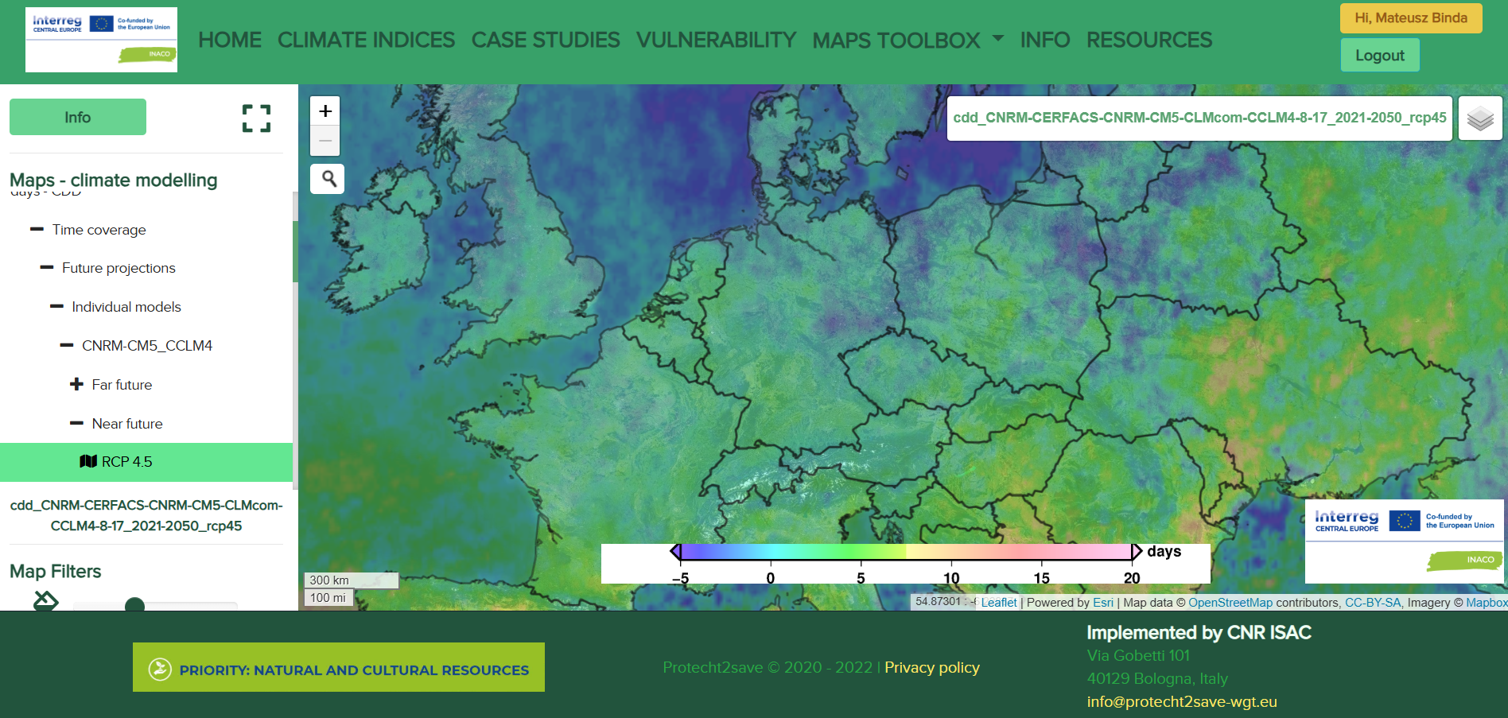The image size is (1508, 718).
Task: Click the Interreg logo in the header
Action: coord(101,40)
